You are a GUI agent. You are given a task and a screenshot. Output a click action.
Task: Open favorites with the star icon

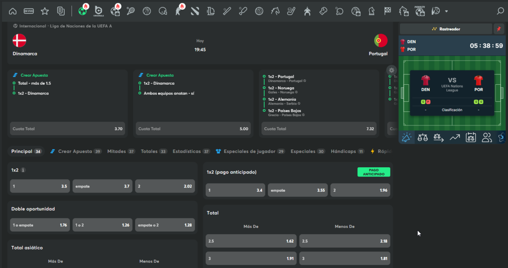coord(44,11)
